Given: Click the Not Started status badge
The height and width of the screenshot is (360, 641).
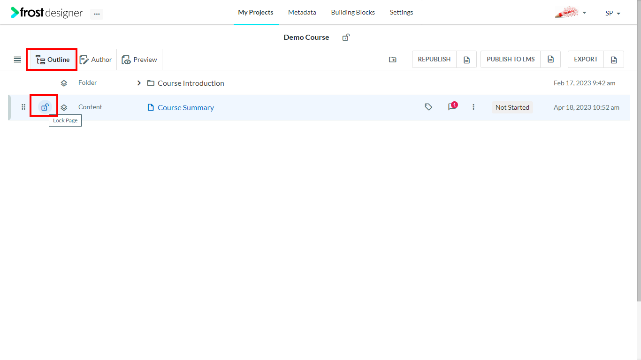Looking at the screenshot, I should (512, 107).
